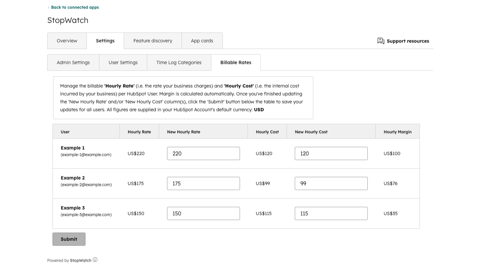This screenshot has width=477, height=268.
Task: Click the Back to connected apps link
Action: [75, 7]
